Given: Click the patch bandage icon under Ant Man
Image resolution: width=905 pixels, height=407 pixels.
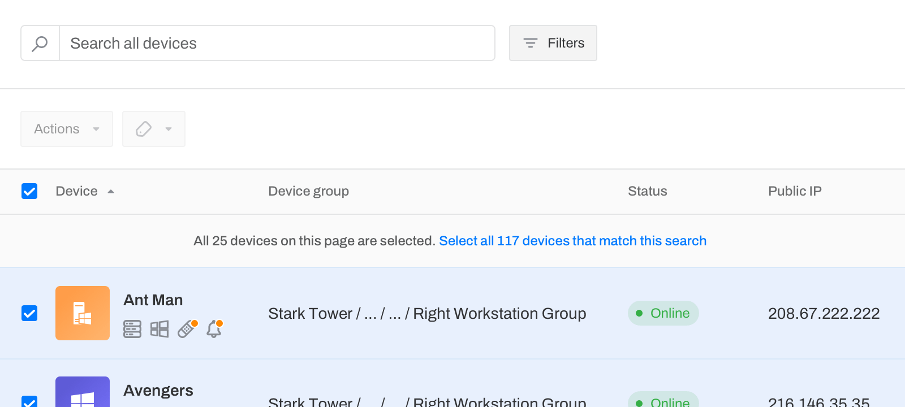Looking at the screenshot, I should (x=187, y=329).
